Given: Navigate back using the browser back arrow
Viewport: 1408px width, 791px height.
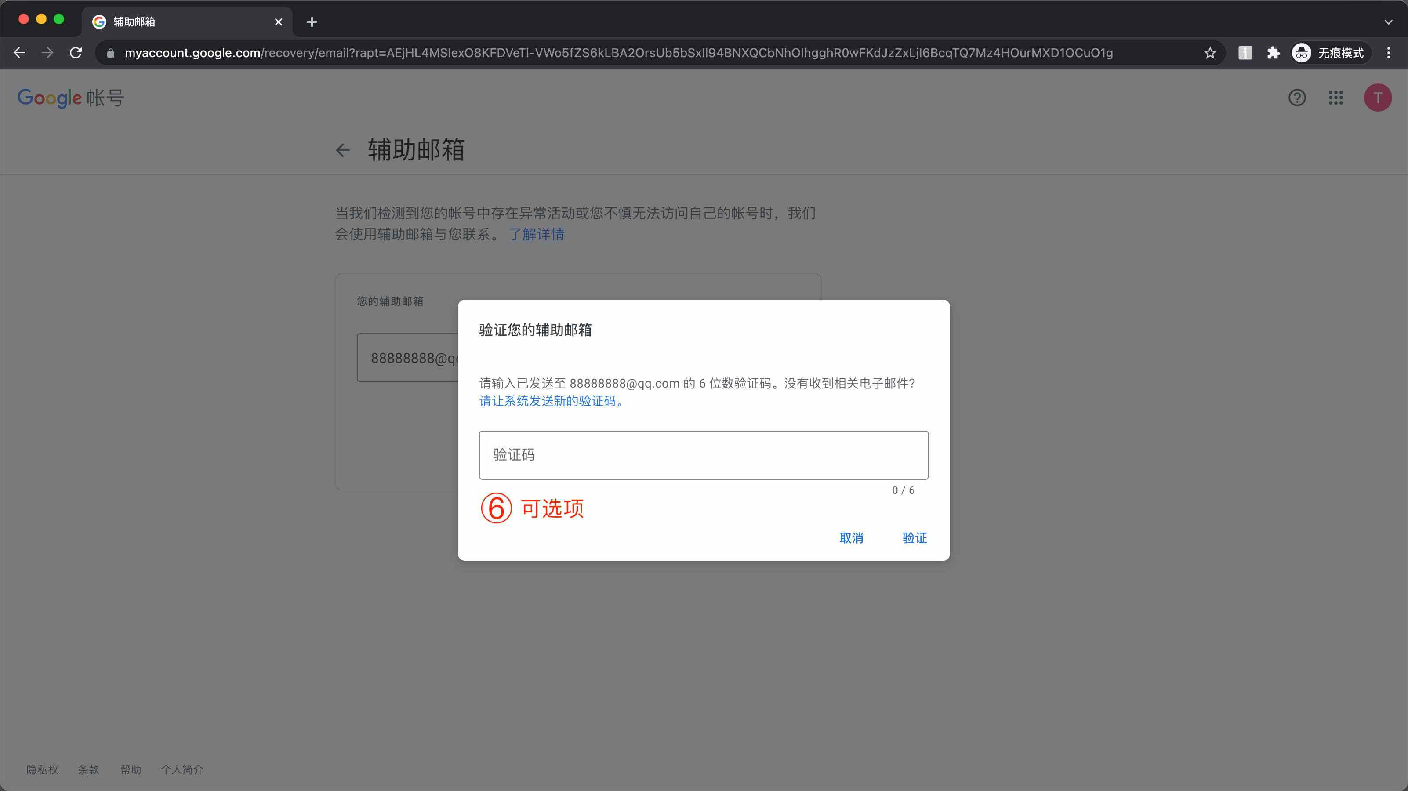Looking at the screenshot, I should [19, 52].
